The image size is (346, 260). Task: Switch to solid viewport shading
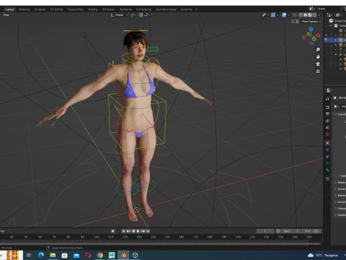click(x=305, y=15)
